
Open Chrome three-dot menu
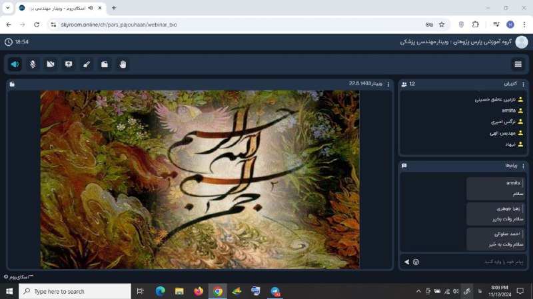[524, 25]
